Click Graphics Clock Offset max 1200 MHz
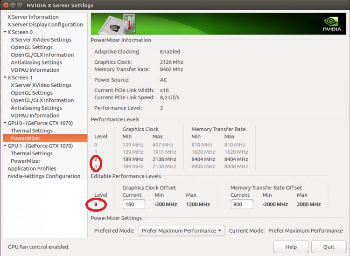Viewport: 350px width, 256px height. pyautogui.click(x=198, y=204)
